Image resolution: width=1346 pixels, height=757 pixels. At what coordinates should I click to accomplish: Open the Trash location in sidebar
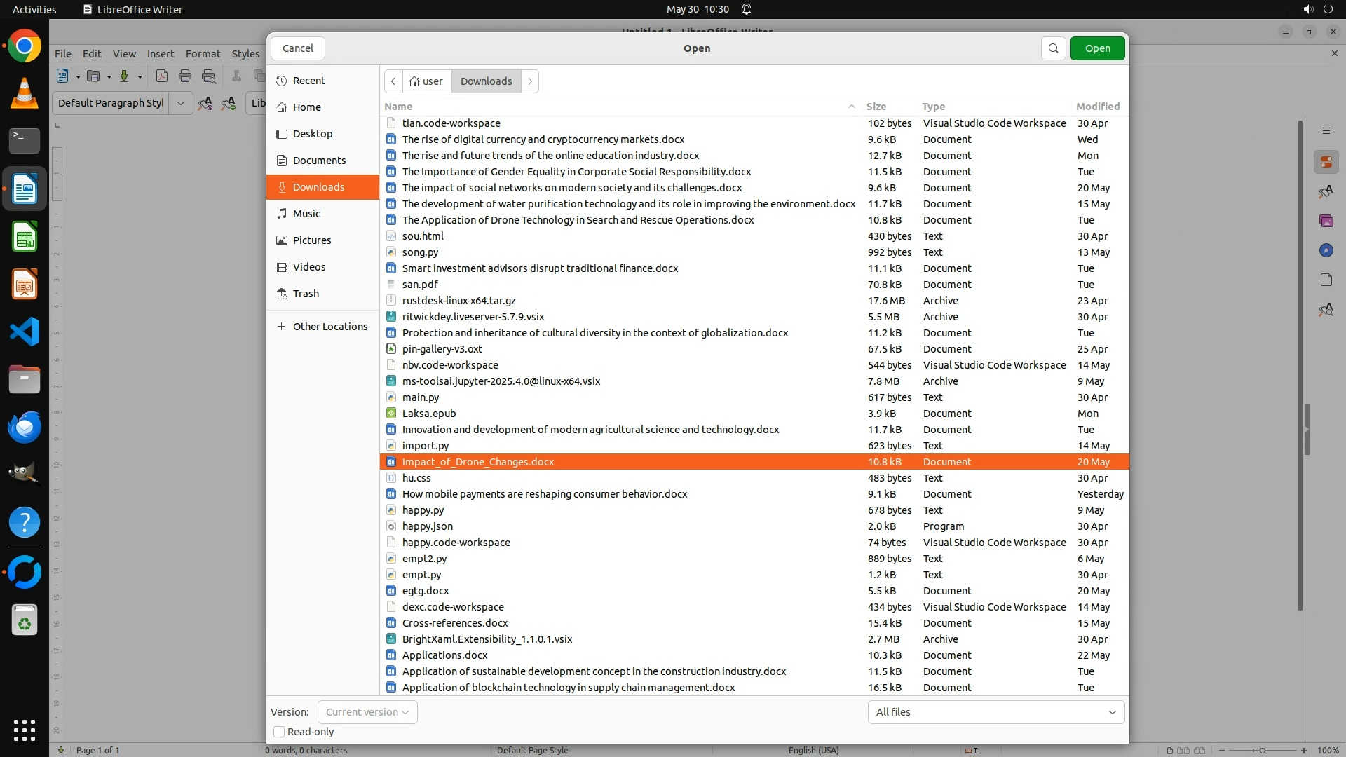306,294
